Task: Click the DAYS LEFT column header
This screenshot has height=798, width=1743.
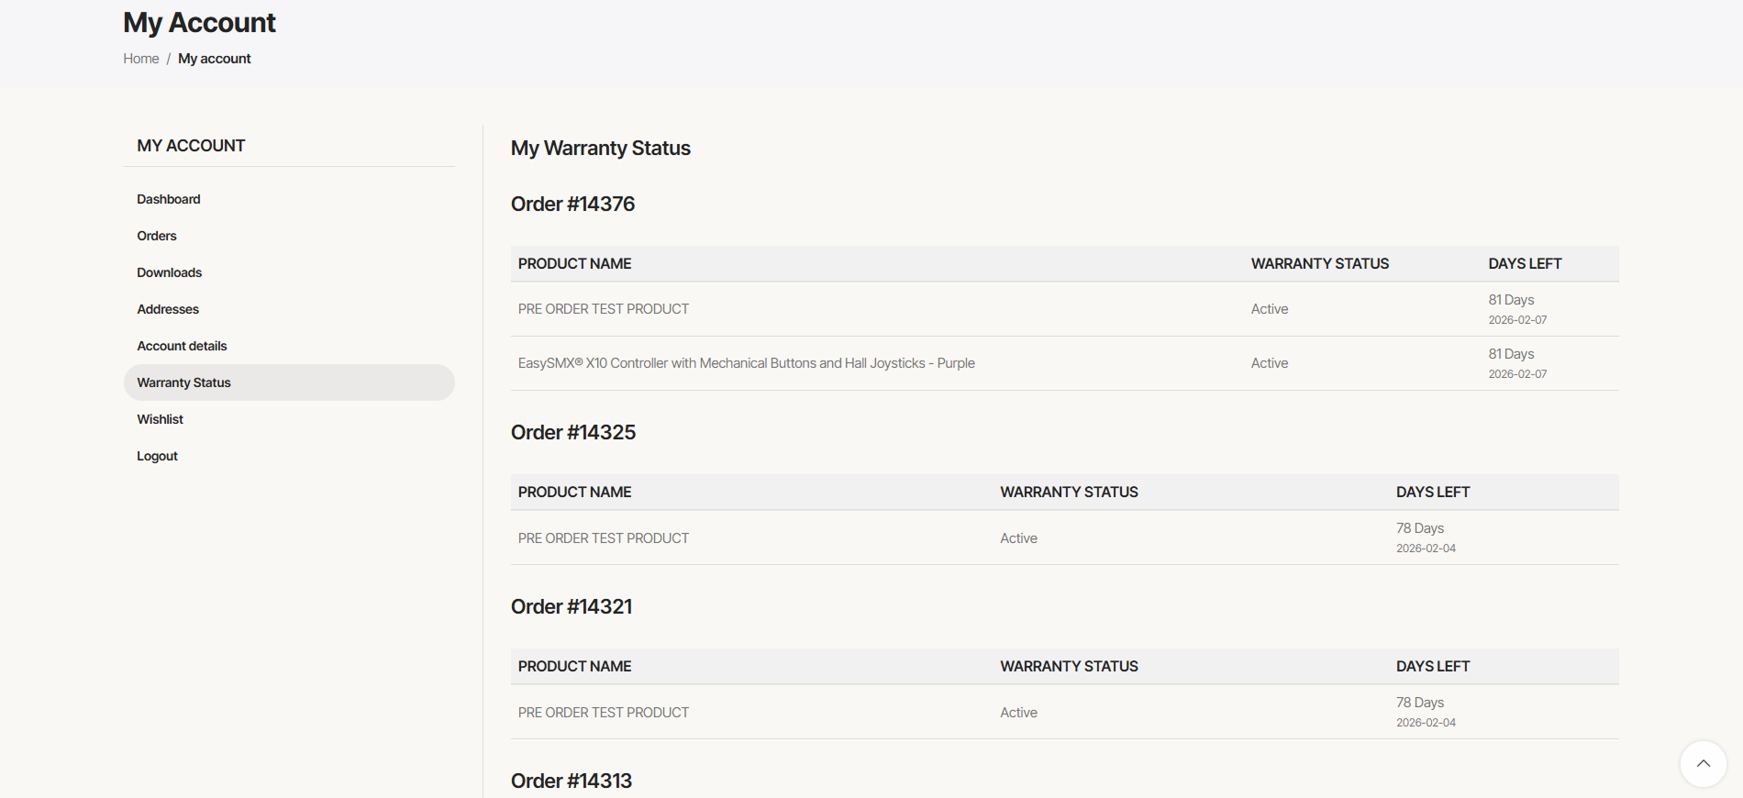Action: 1525,263
